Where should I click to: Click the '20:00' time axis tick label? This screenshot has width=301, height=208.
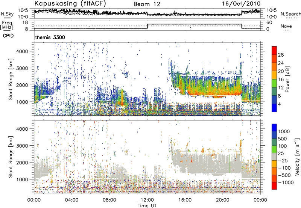[223, 200]
